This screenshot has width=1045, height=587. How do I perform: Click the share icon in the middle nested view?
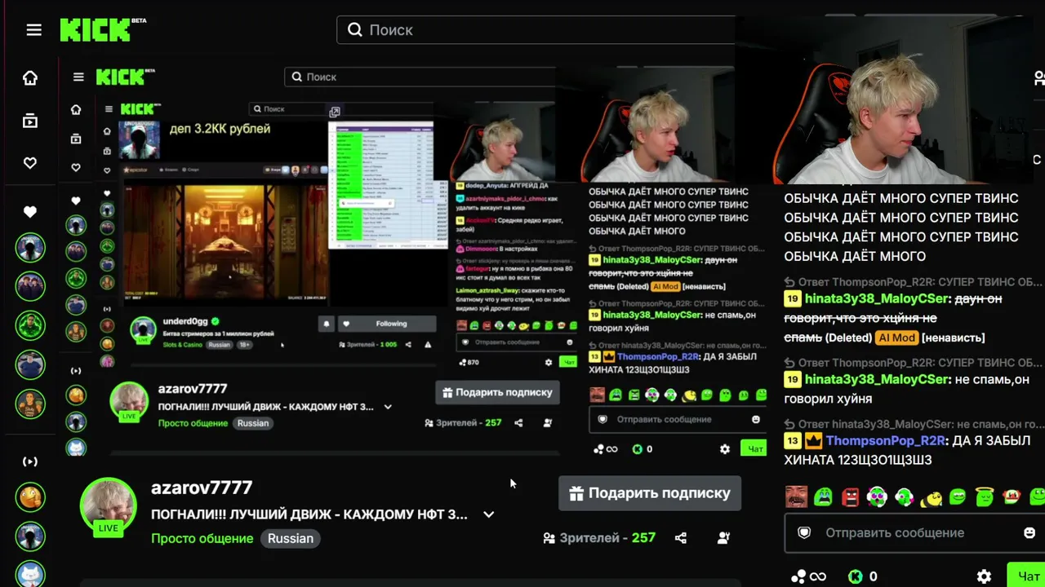(x=518, y=423)
